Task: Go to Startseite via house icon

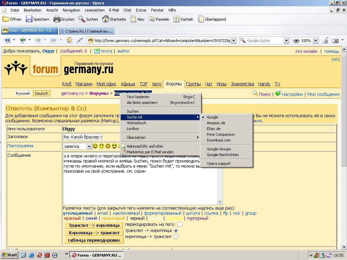Action: pyautogui.click(x=106, y=19)
